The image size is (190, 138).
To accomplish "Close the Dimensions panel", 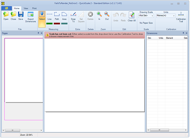I will coord(187,33).
